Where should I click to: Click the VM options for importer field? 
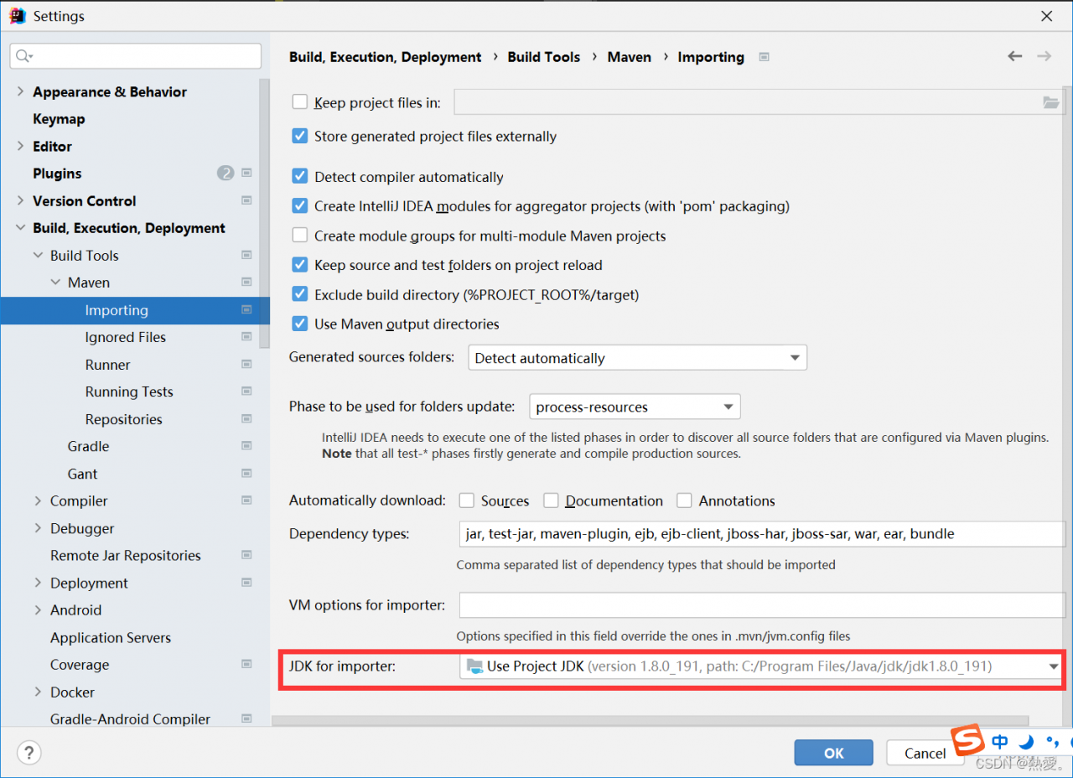[x=762, y=605]
